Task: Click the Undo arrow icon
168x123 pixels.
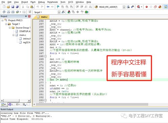Action: pyautogui.click(x=38, y=7)
